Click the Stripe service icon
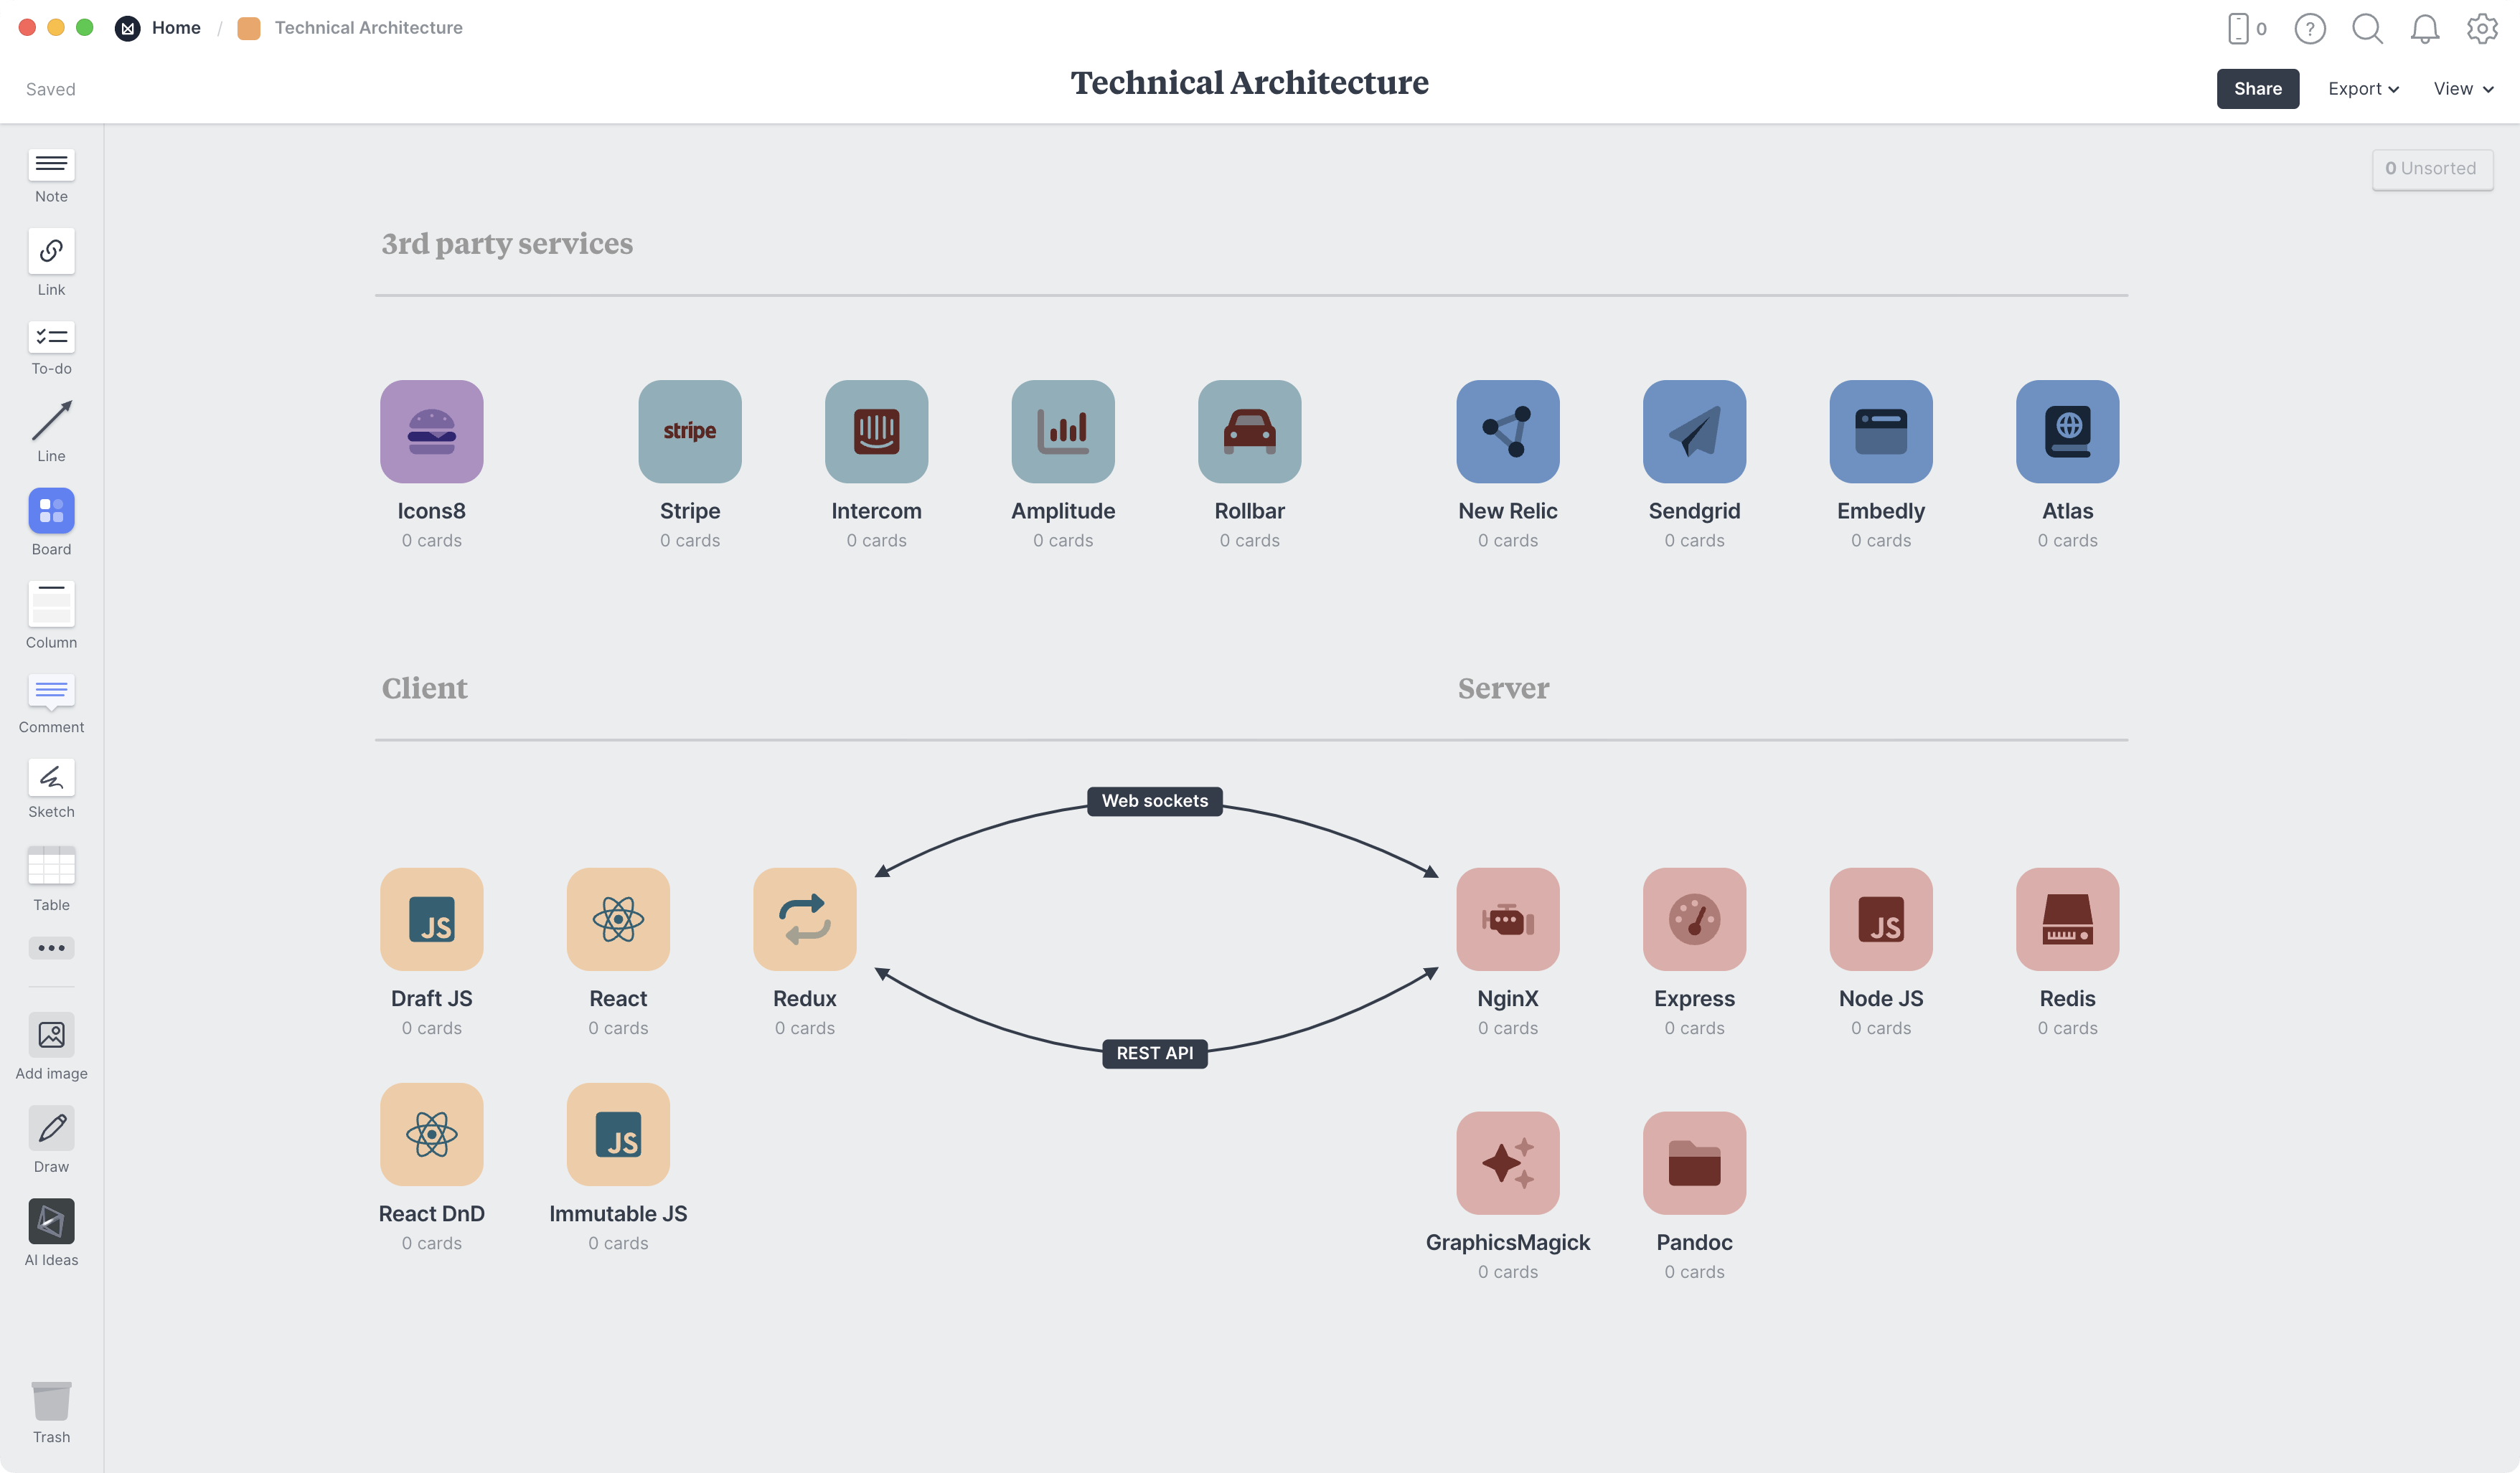The width and height of the screenshot is (2520, 1473). click(689, 432)
